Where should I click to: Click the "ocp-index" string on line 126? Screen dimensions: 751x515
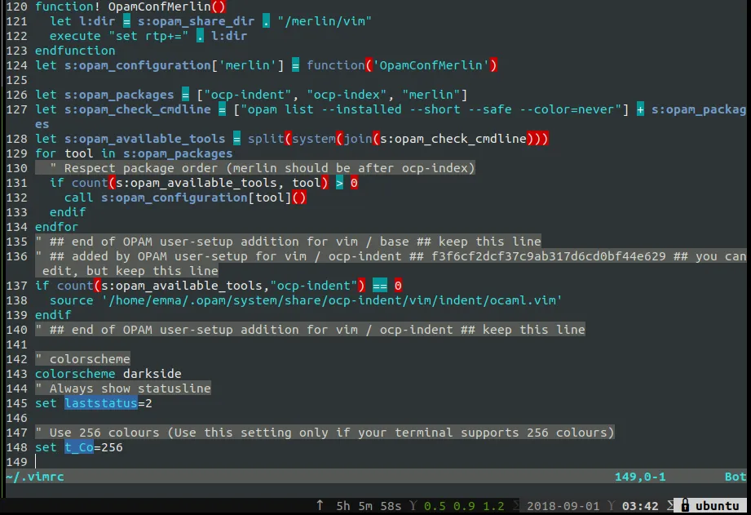tap(347, 95)
